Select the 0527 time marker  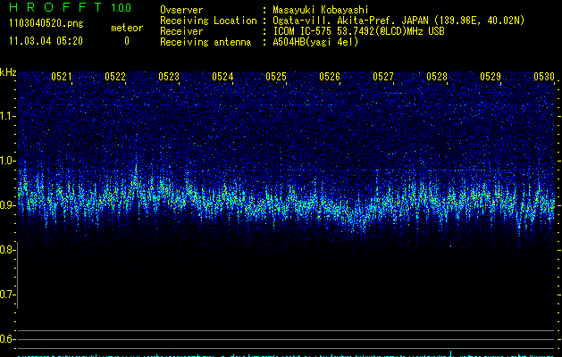(x=383, y=78)
